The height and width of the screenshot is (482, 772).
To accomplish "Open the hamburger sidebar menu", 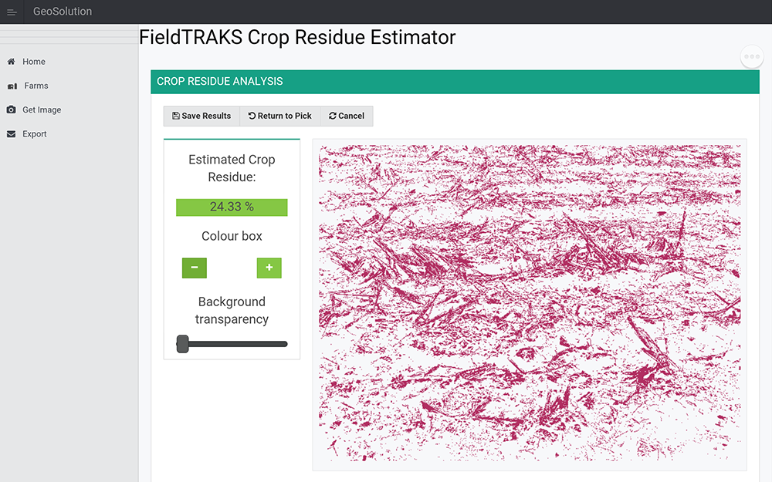I will (12, 12).
